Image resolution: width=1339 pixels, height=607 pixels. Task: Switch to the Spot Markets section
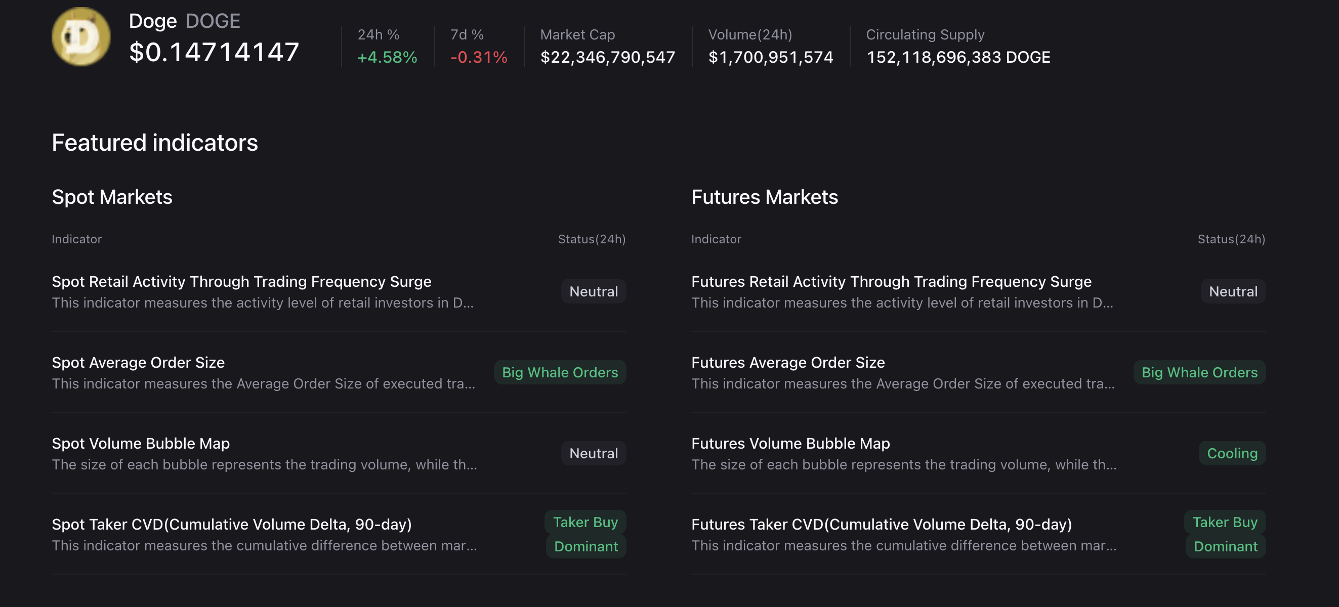point(112,196)
